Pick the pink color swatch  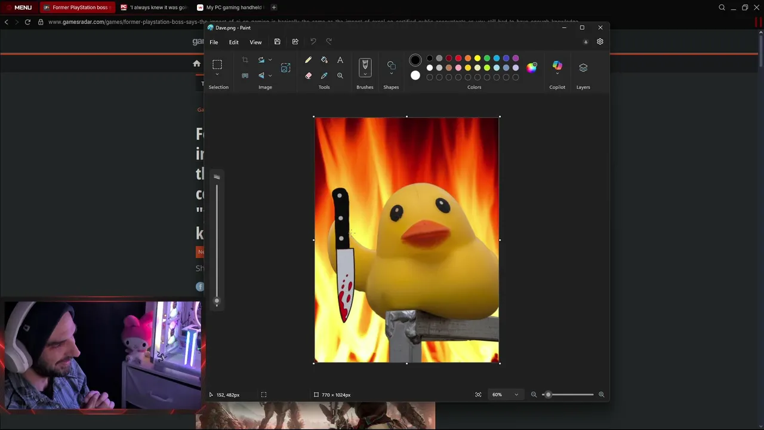(x=458, y=68)
